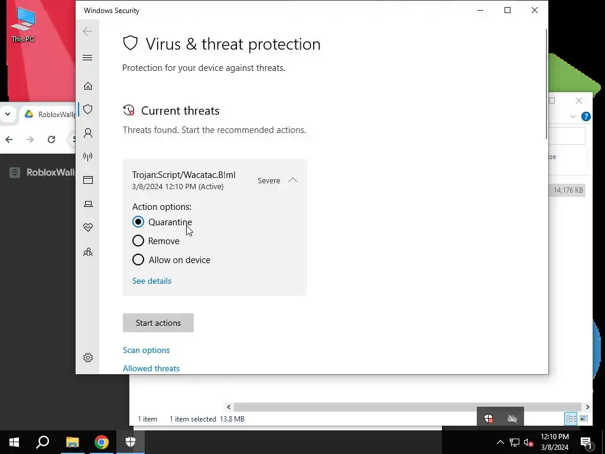Click the file icon beside RobloxWall in Chrome

click(x=15, y=172)
